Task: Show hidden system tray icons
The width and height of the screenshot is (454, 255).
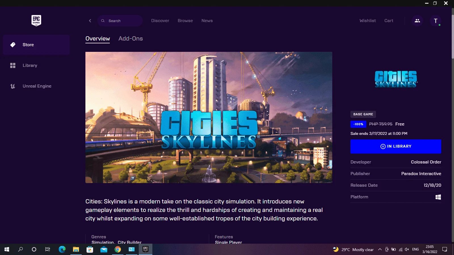Action: click(380, 249)
